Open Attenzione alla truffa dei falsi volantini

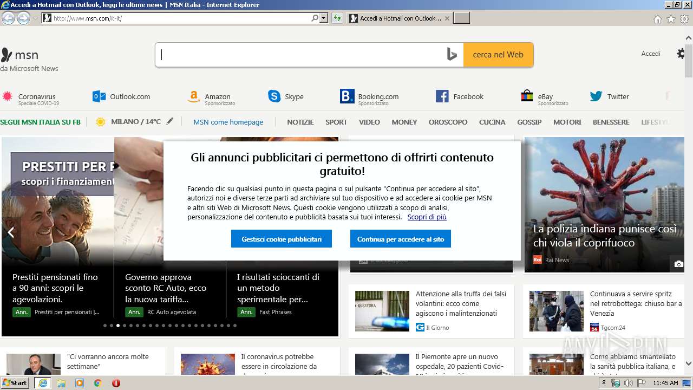(x=461, y=303)
